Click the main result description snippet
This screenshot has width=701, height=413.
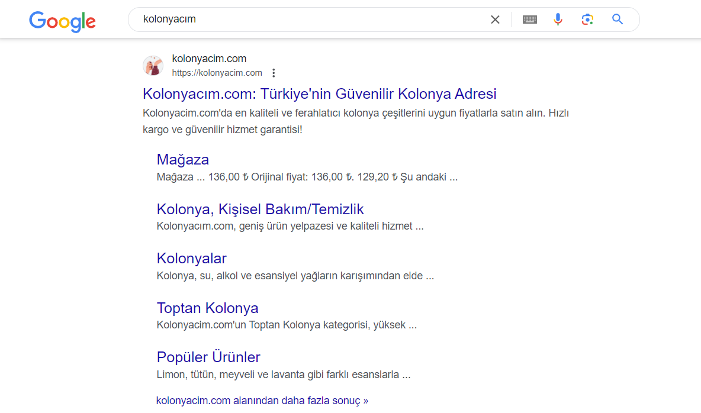click(x=355, y=121)
